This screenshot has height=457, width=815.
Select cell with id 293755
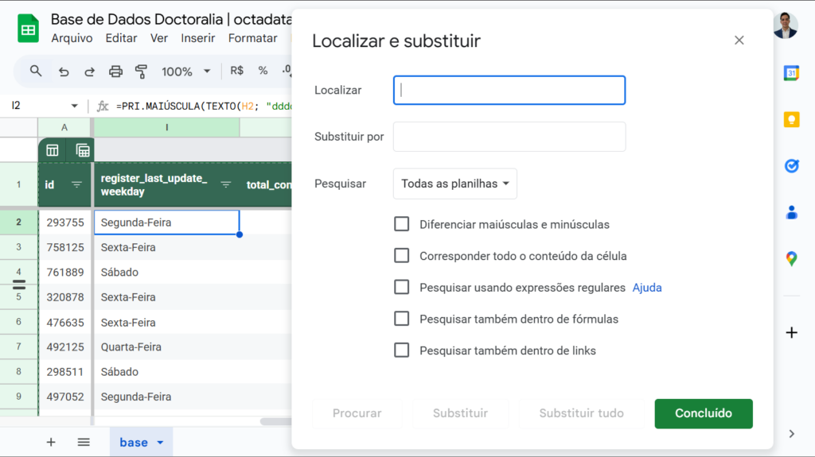pos(65,223)
